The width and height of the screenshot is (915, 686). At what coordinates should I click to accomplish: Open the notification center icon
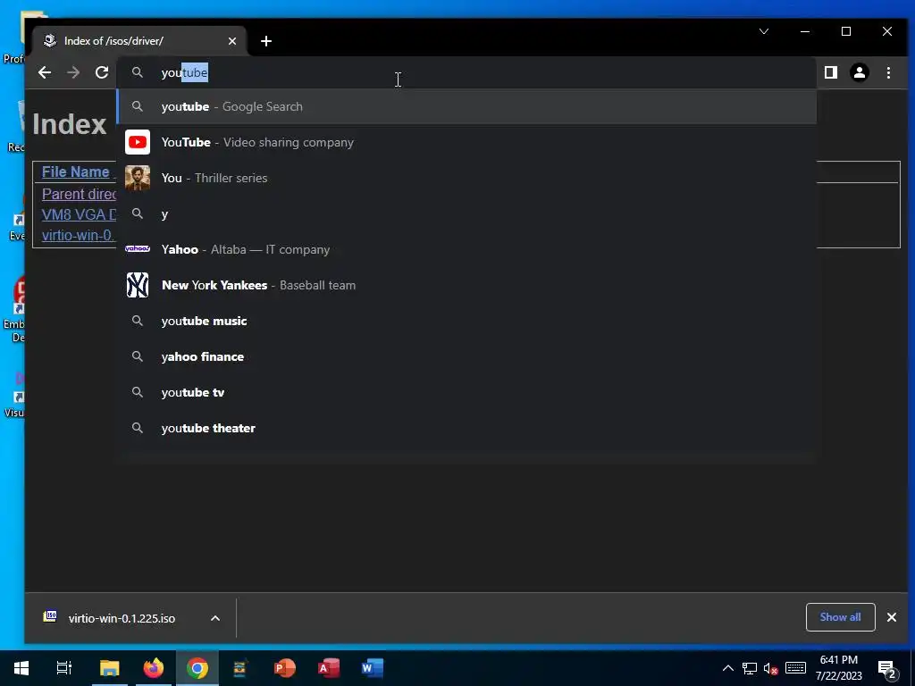[x=887, y=669]
